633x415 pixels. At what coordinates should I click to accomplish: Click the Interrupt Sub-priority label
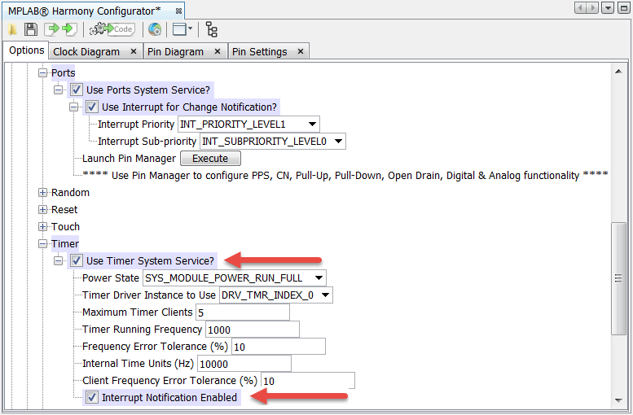(x=147, y=141)
